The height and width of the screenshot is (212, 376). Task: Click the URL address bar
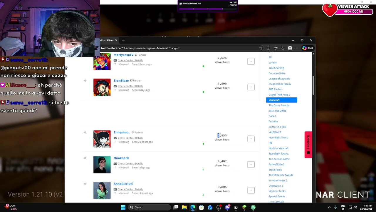tap(179, 48)
